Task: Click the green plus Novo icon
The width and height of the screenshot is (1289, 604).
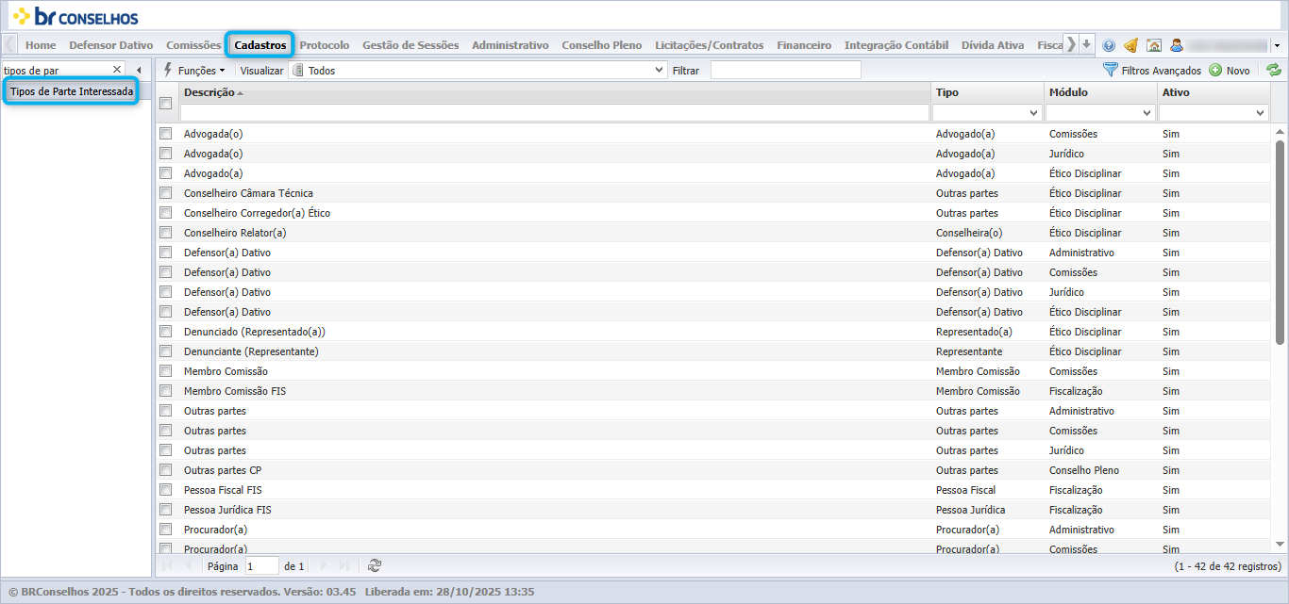Action: click(1215, 70)
